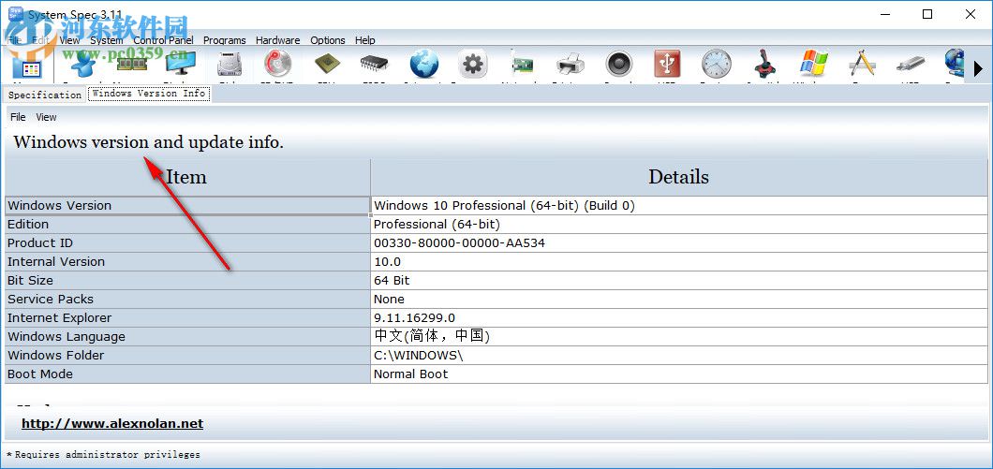Open the CD/DVD disc toolbar icon
Screen dimensions: 993x469
(x=276, y=65)
